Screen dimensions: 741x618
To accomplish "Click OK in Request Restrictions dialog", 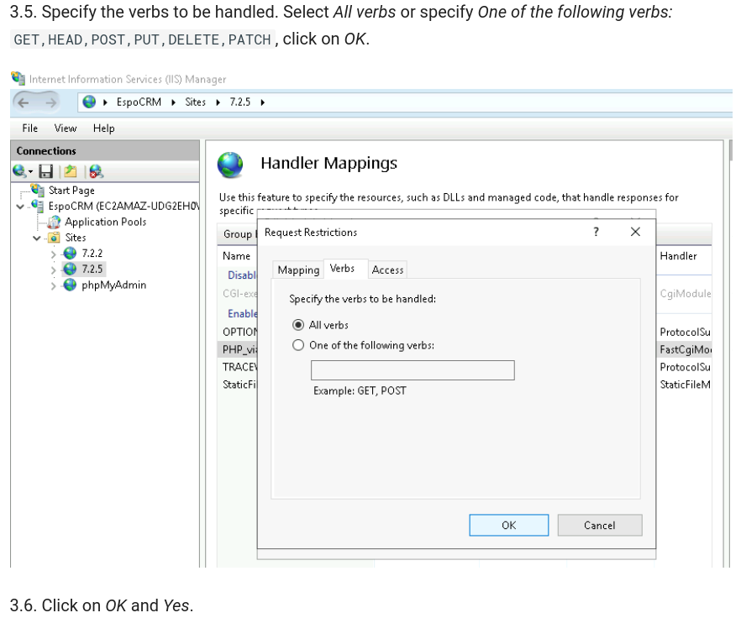I will pos(509,525).
